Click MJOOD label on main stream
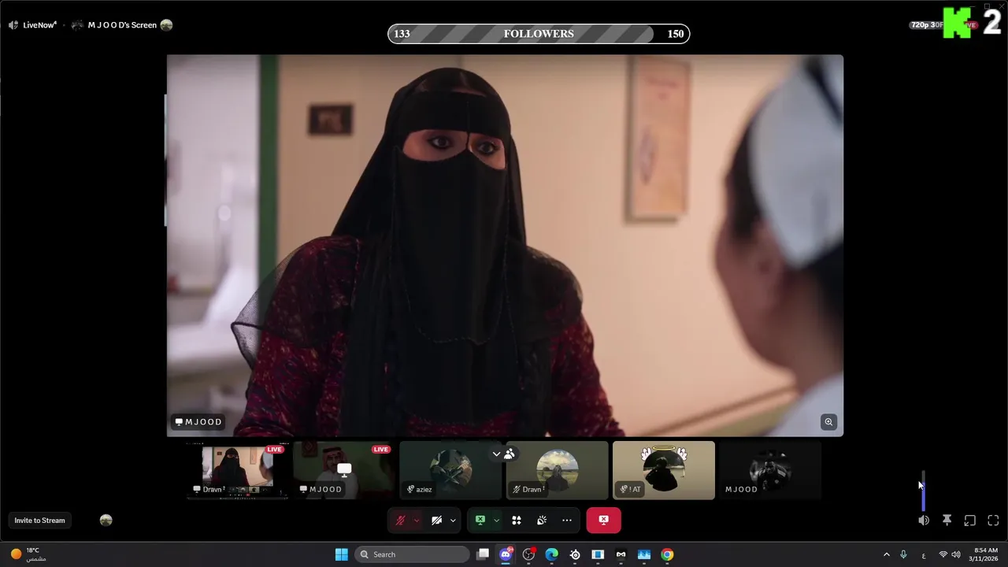This screenshot has height=567, width=1008. (x=198, y=422)
